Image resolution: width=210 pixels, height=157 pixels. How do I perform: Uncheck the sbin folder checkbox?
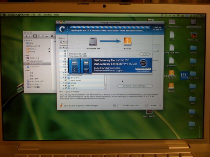click(66, 85)
